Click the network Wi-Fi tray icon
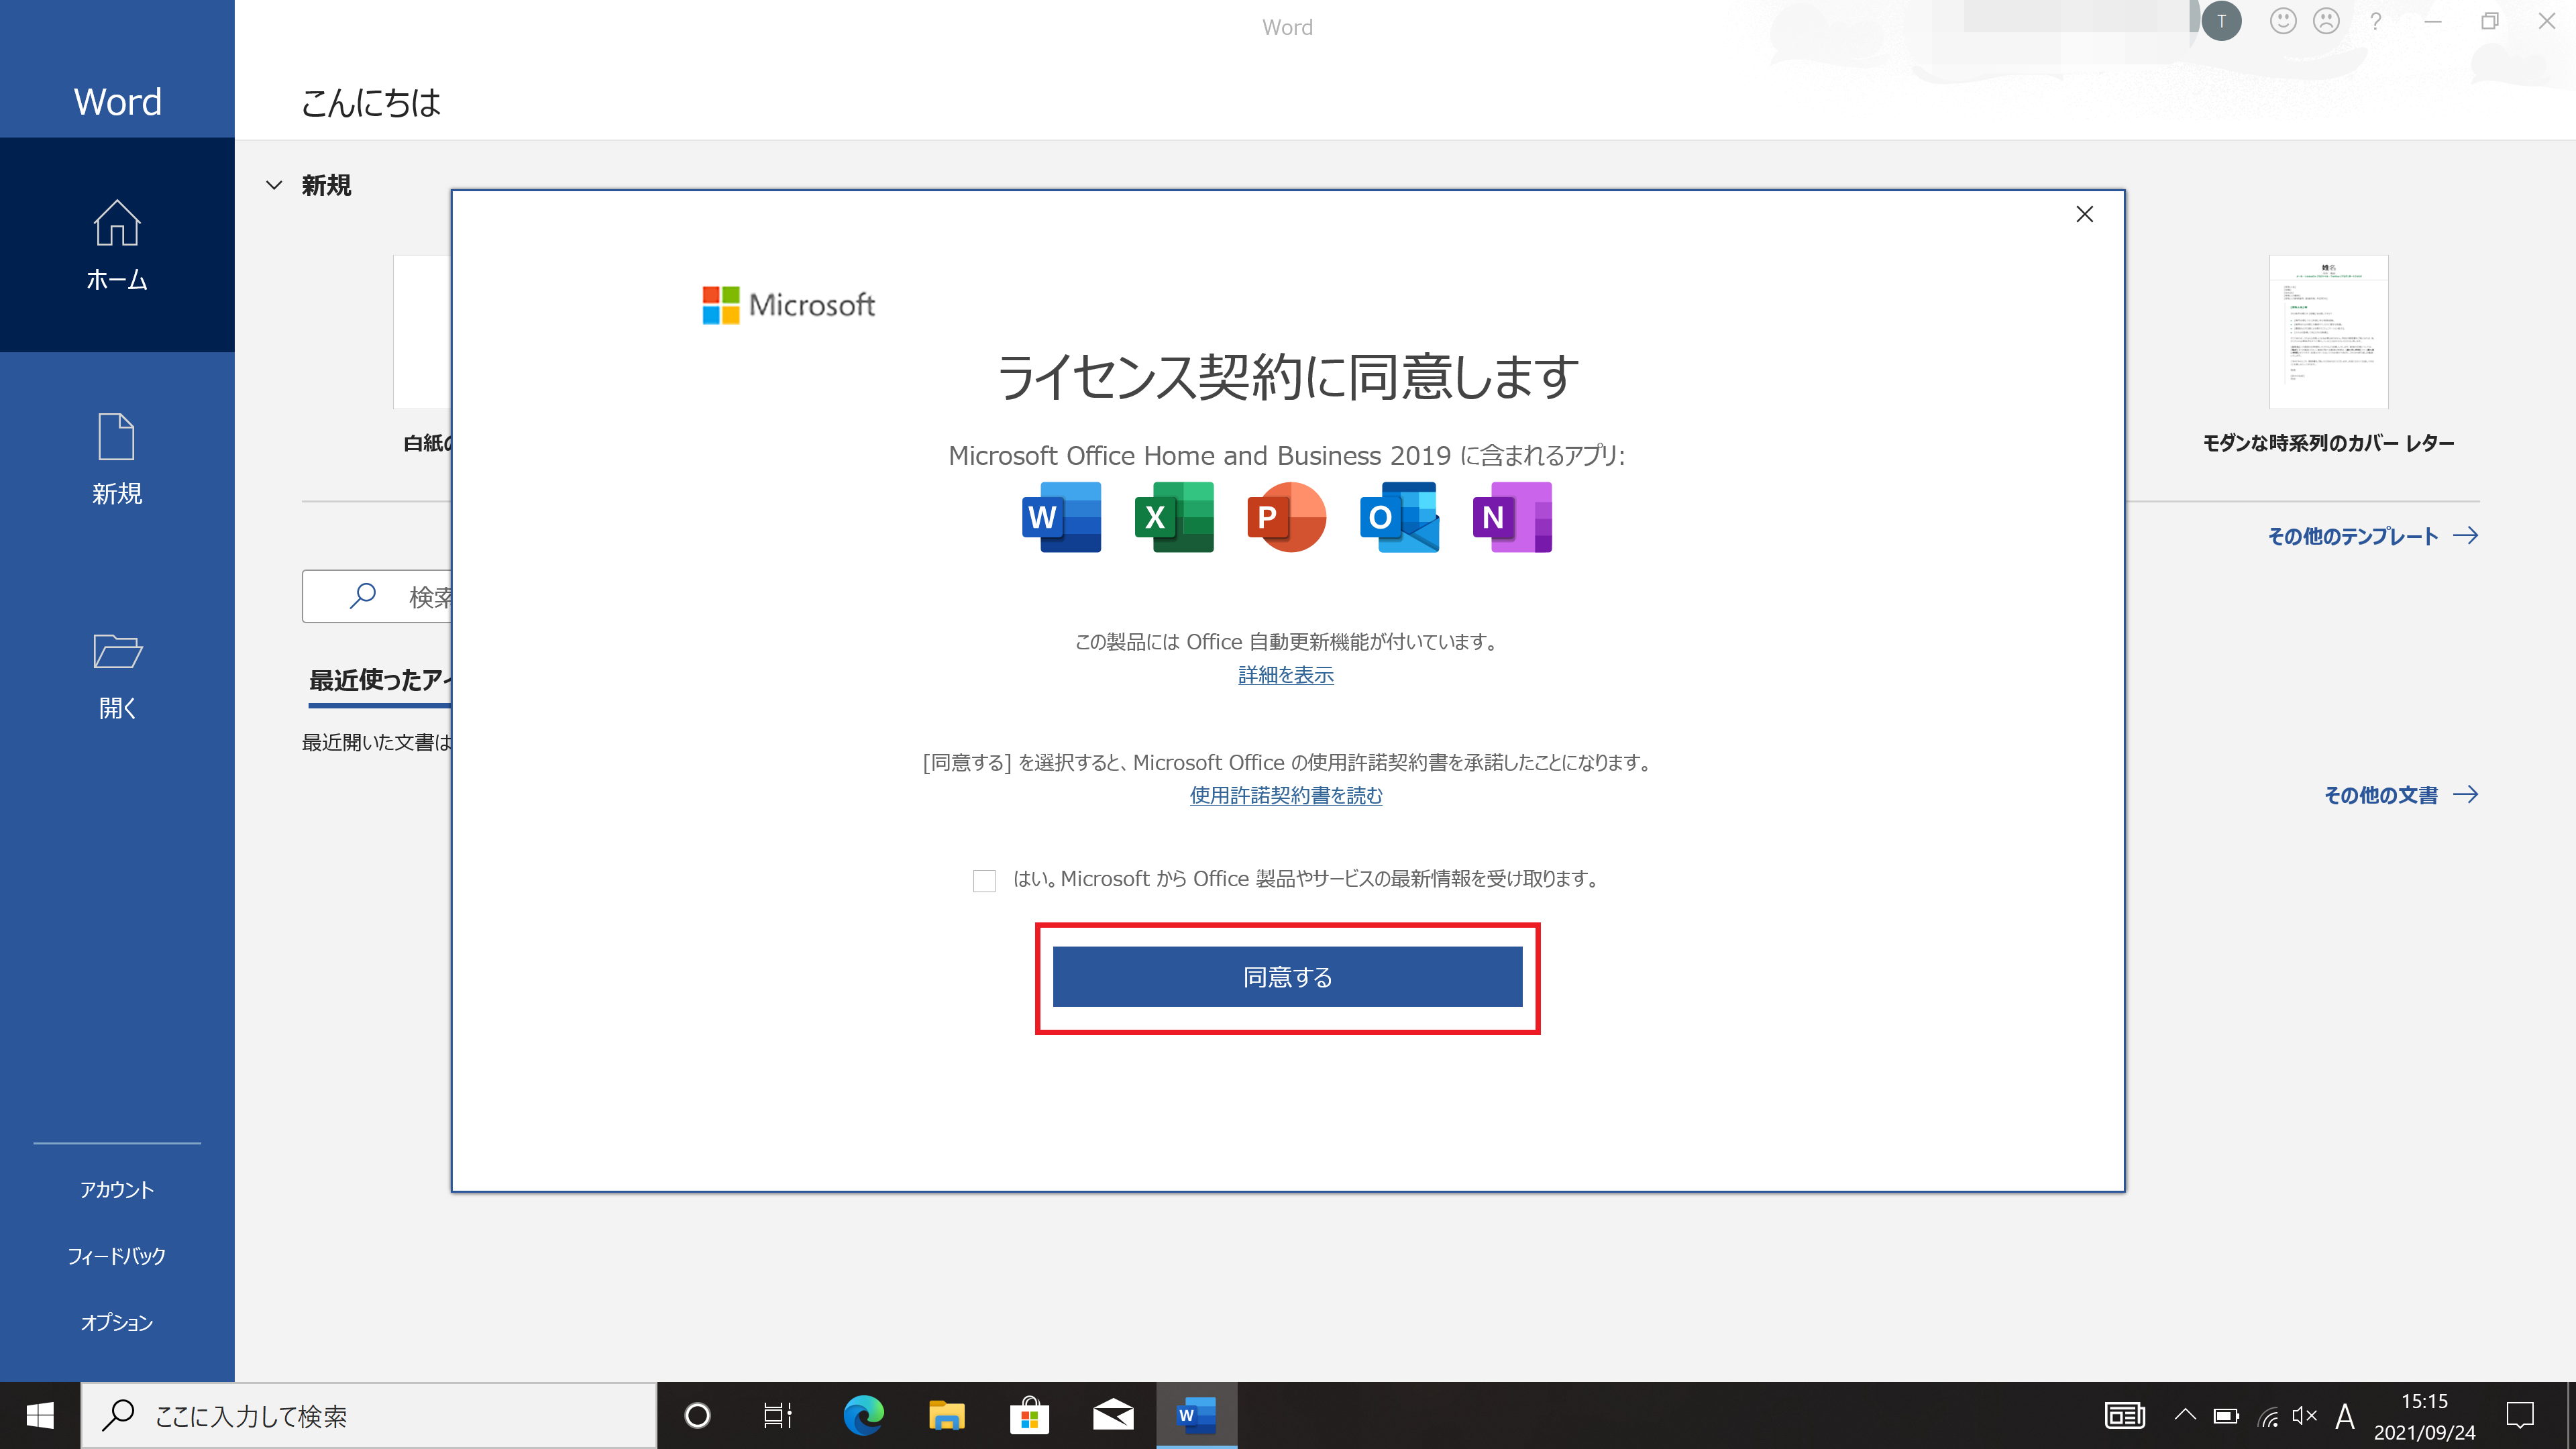This screenshot has width=2576, height=1449. pos(2268,1417)
